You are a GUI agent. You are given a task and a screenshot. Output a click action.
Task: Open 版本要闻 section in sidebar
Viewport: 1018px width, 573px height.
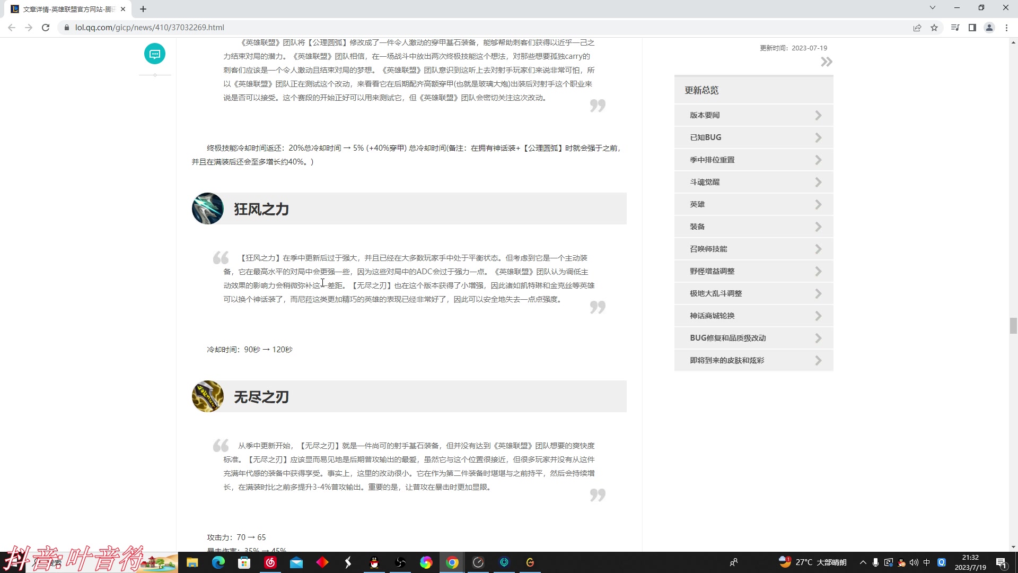tap(753, 115)
